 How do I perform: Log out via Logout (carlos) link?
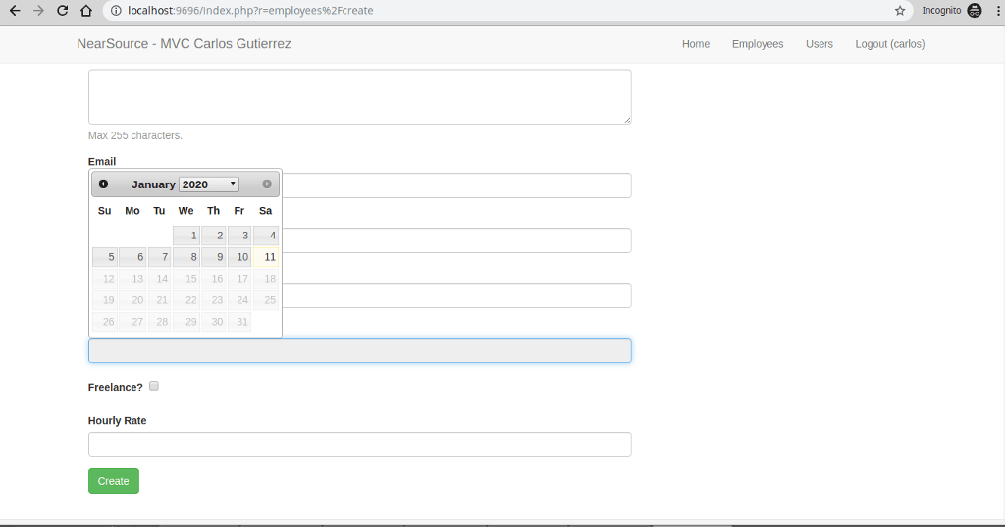[x=889, y=43]
